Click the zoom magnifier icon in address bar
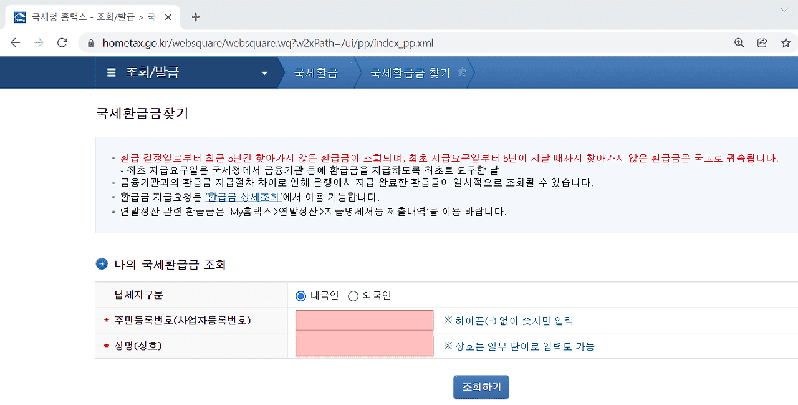 click(739, 43)
